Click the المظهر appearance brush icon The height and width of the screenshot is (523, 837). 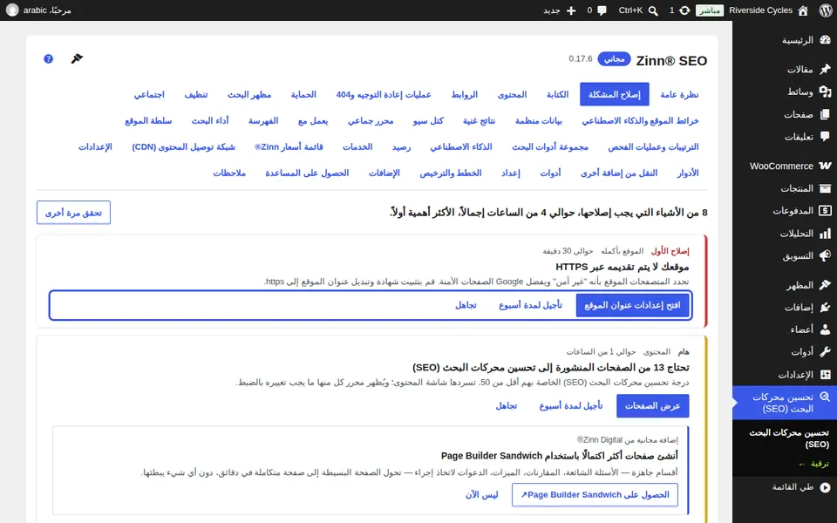point(826,285)
